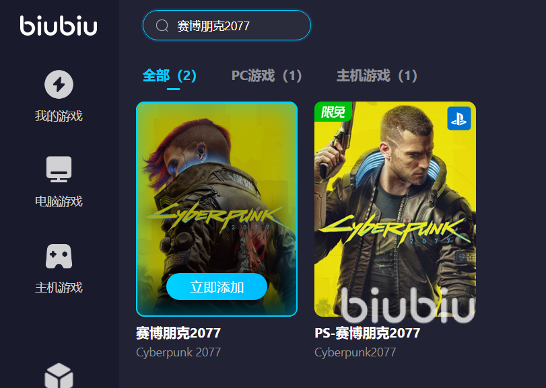Click the biubiu logo
The height and width of the screenshot is (388, 546).
59,26
